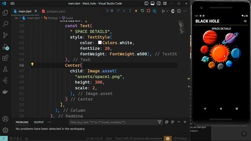The height and width of the screenshot is (141, 251).
Task: Split the editor right
Action: coord(179,11)
